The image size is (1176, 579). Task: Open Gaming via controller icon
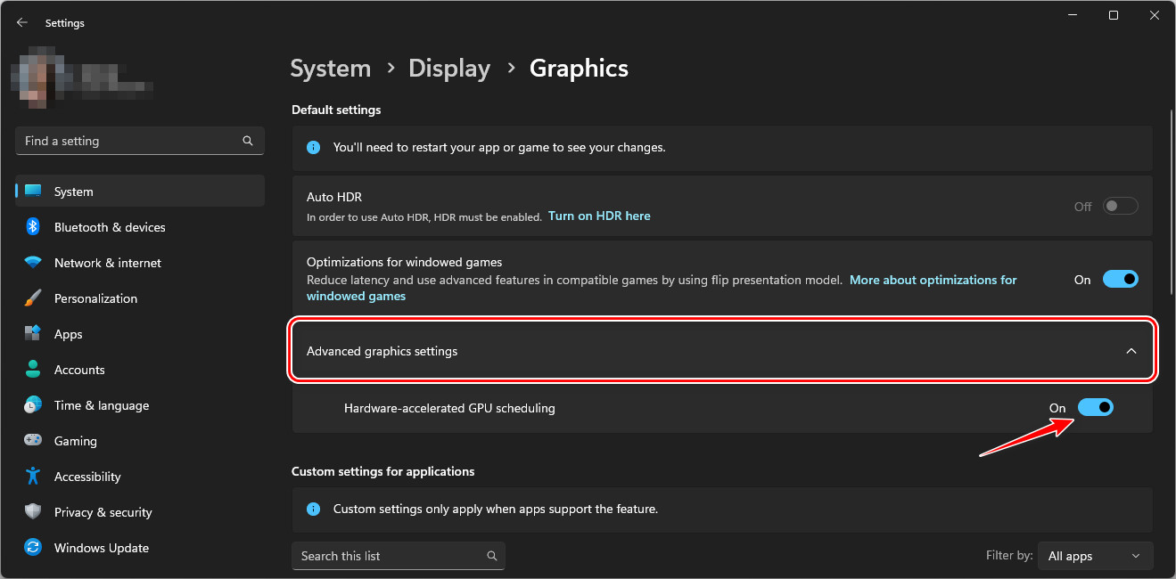point(33,441)
